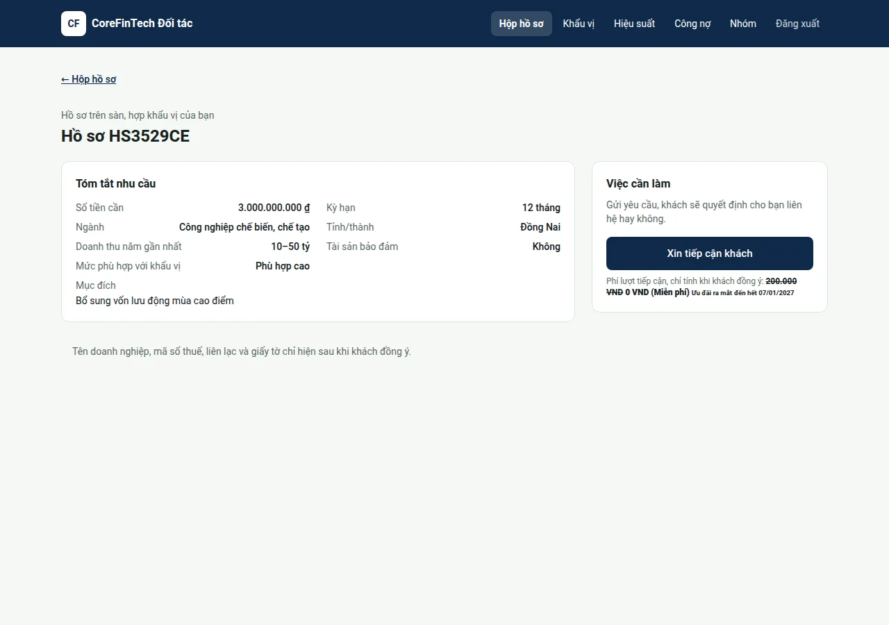Image resolution: width=889 pixels, height=625 pixels.
Task: Click the struck-through 200.000 fee price
Action: point(781,281)
